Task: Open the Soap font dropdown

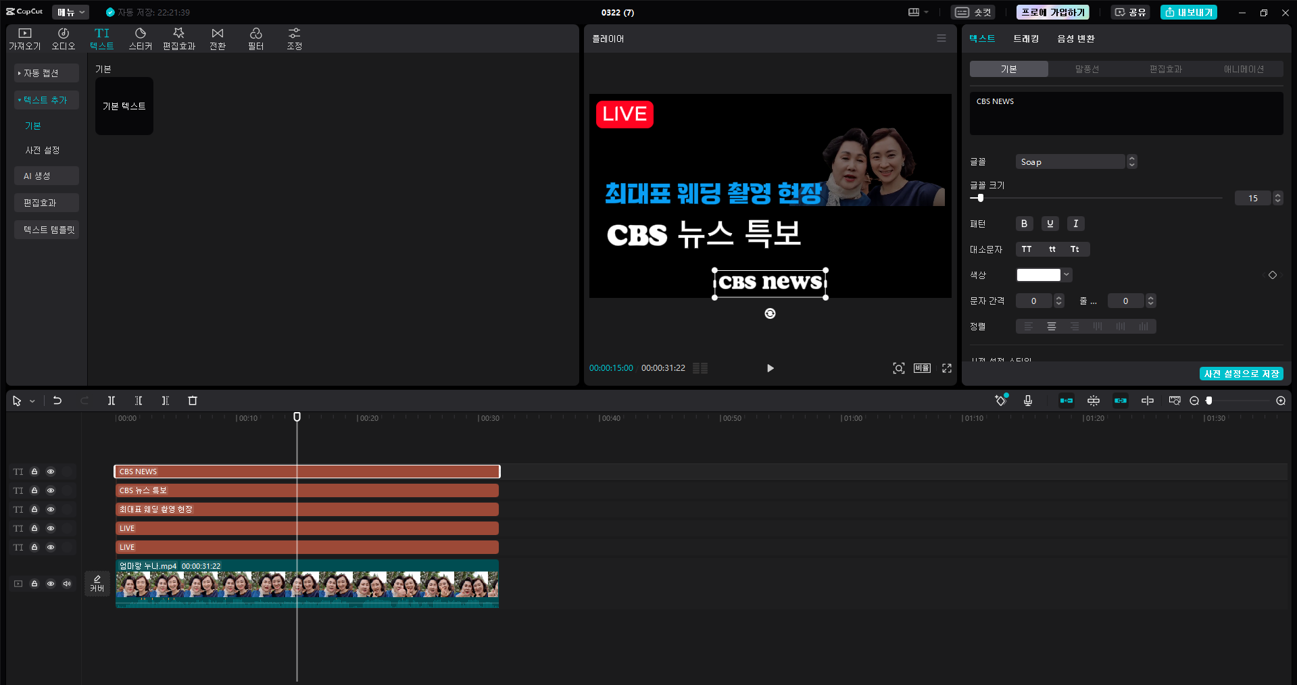Action: (1076, 161)
